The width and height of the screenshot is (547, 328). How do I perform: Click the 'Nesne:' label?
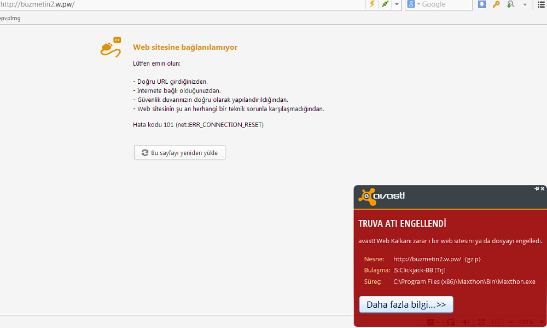pyautogui.click(x=374, y=259)
